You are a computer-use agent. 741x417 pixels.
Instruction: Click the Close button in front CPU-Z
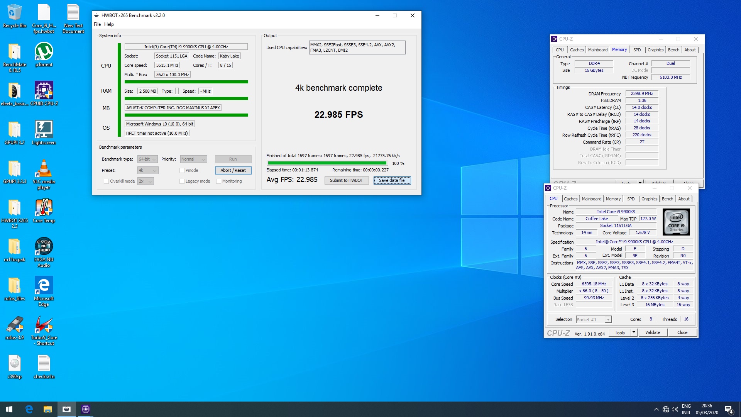coord(682,332)
